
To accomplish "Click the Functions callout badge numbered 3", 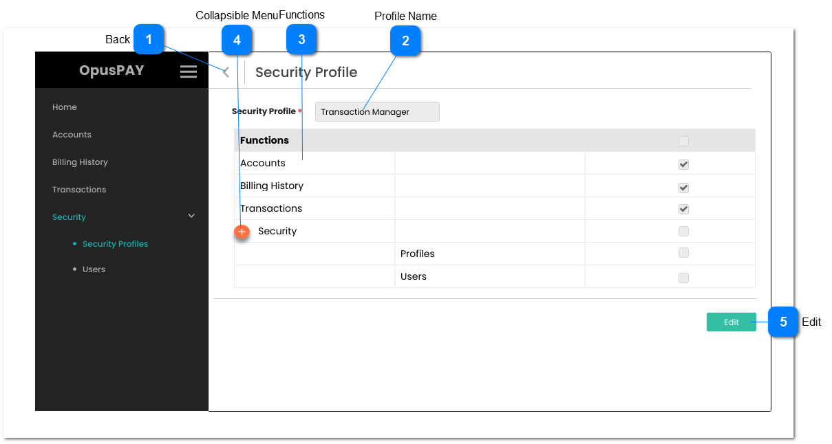I will 301,39.
